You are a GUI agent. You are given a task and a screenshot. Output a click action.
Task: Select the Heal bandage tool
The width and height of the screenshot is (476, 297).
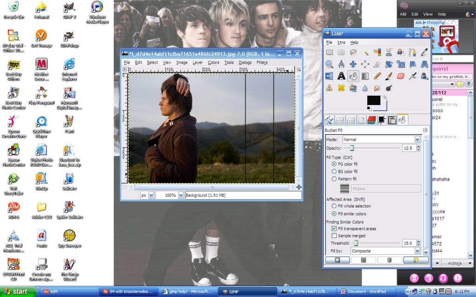[x=341, y=88]
